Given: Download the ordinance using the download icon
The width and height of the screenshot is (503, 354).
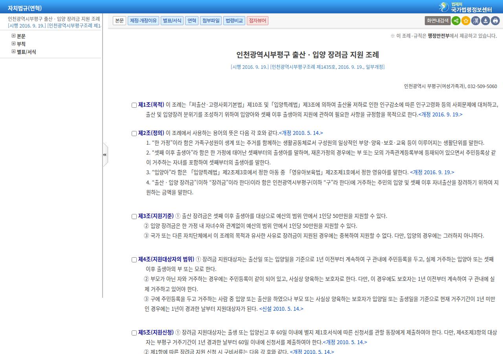Looking at the screenshot, I should [485, 21].
